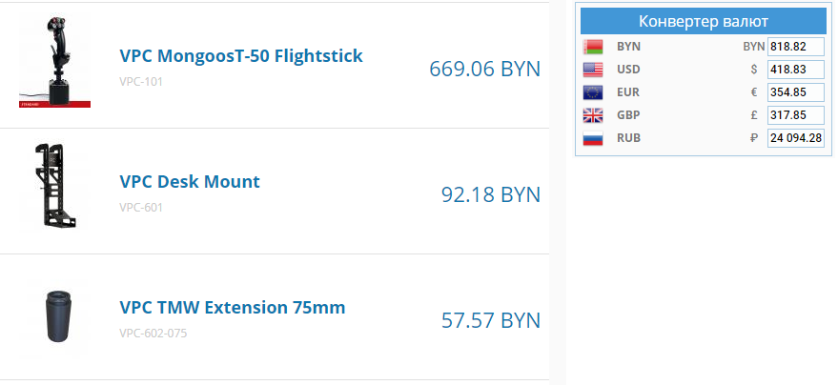Click the USA flag icon
Viewport: 838px width, 385px height.
tap(593, 70)
